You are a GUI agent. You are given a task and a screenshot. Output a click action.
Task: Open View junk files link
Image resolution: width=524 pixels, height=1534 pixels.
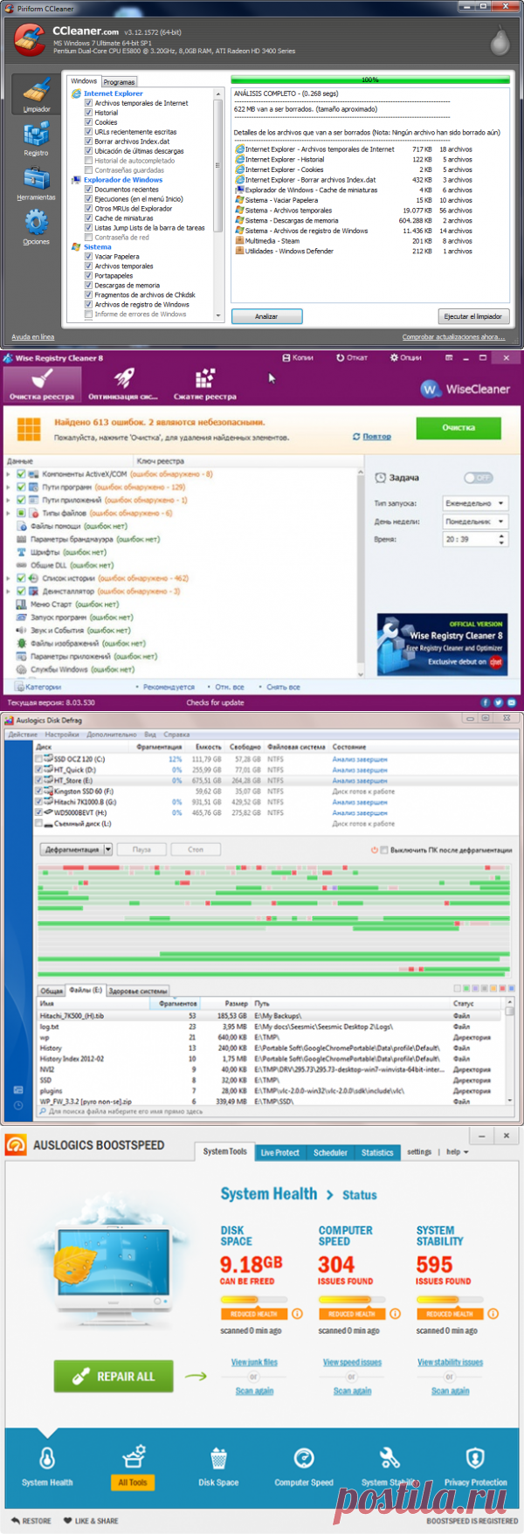click(254, 1362)
